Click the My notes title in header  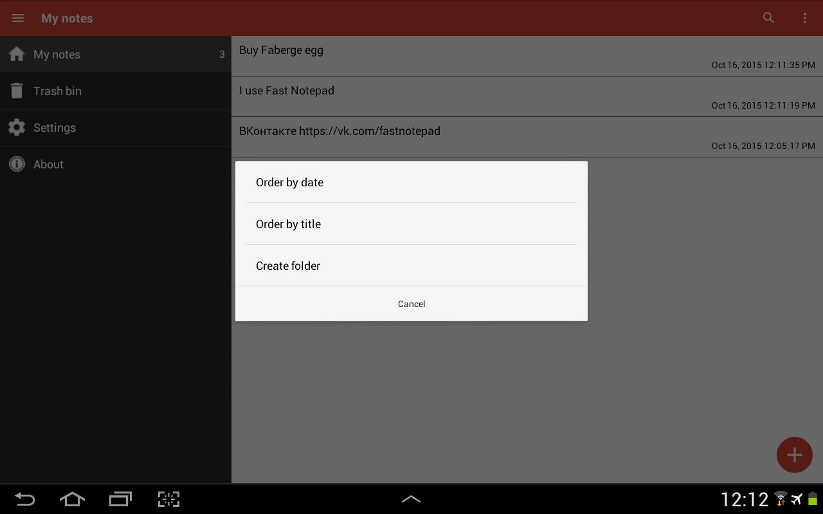point(67,18)
